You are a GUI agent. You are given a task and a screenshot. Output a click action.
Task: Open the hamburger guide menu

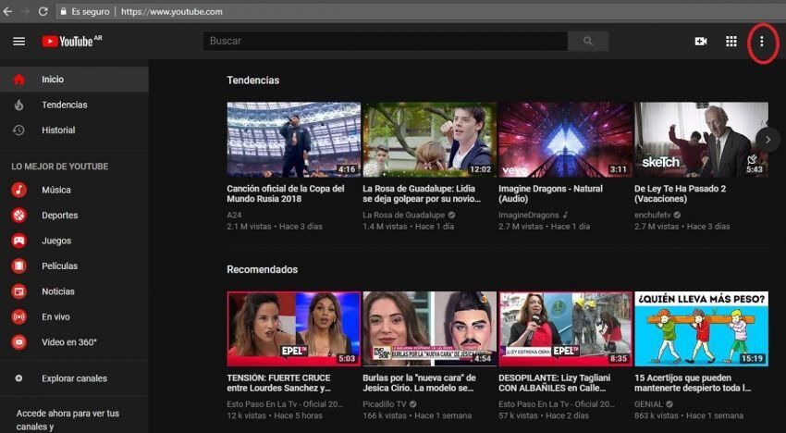pos(18,42)
